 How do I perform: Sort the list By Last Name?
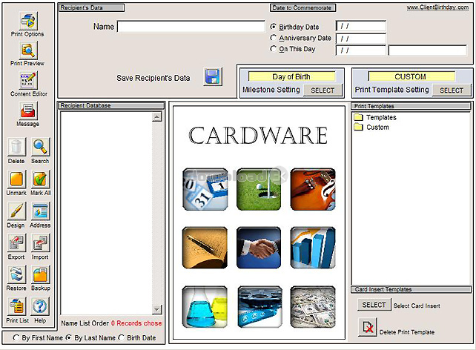click(x=69, y=337)
